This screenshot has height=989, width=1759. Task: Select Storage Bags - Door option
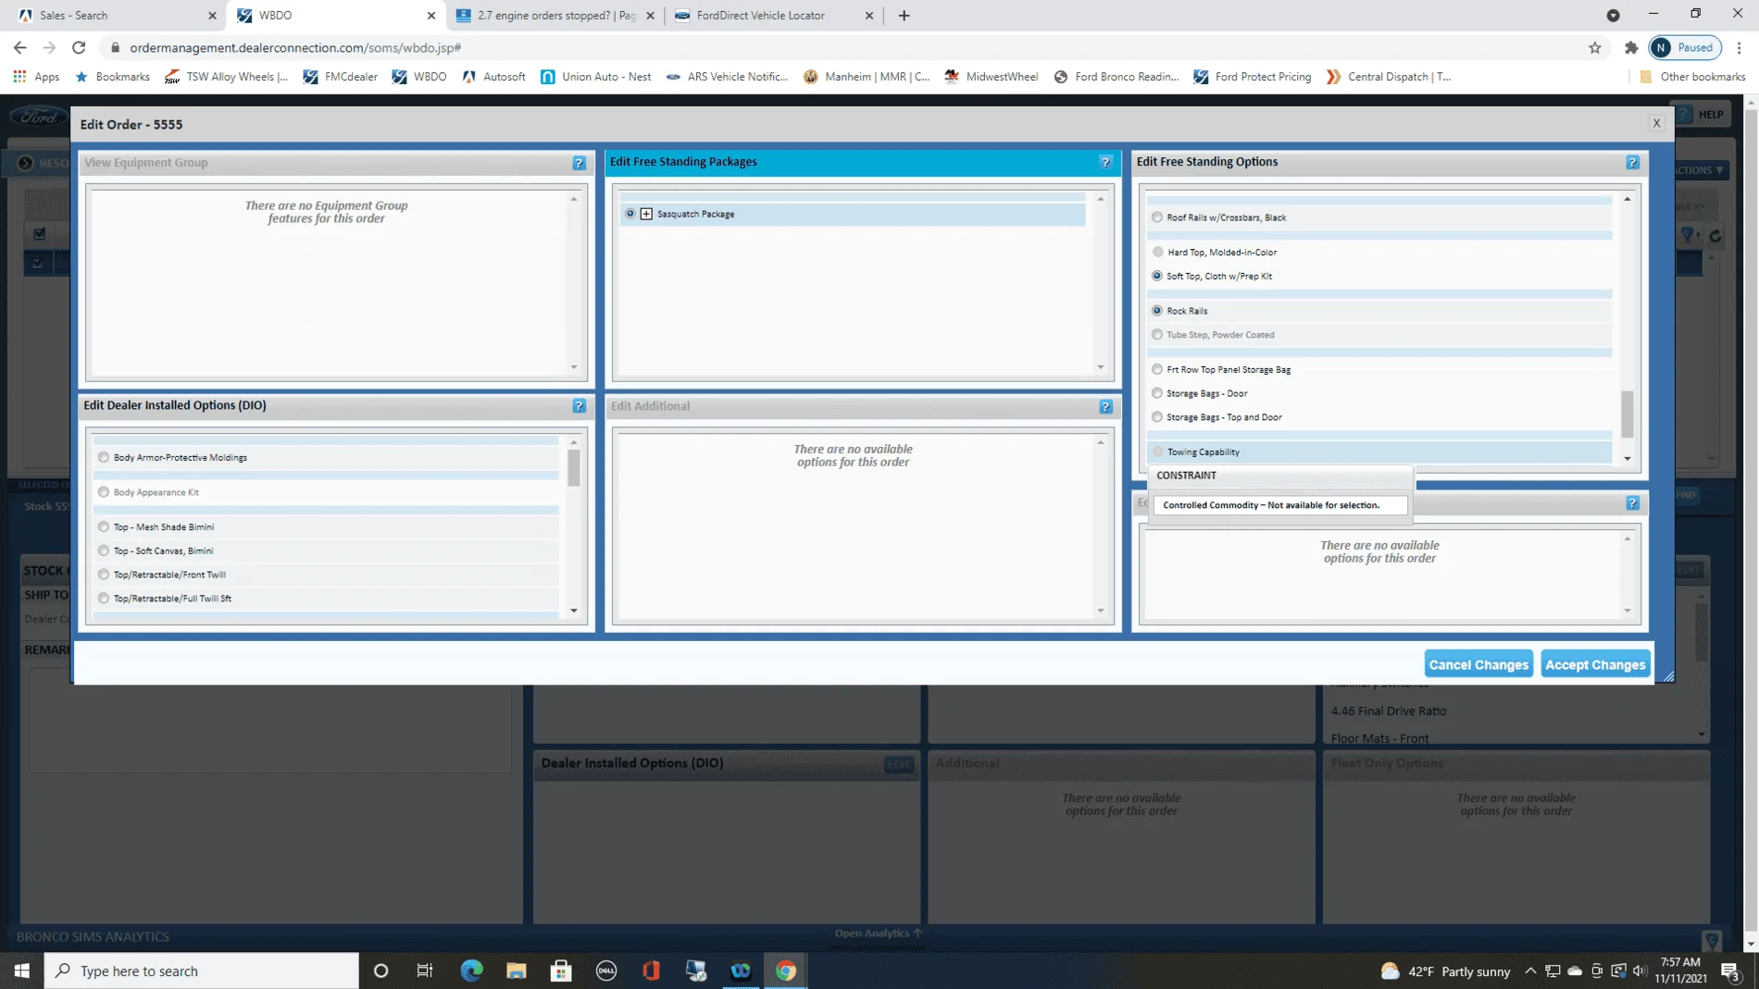point(1157,393)
